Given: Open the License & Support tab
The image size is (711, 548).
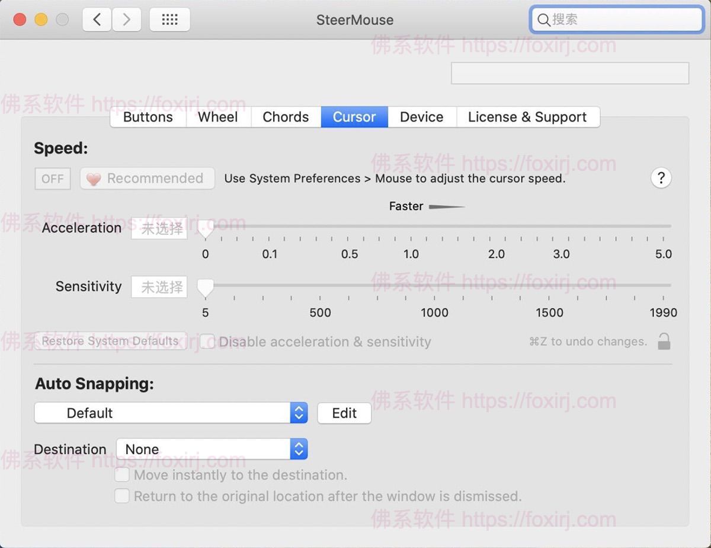Looking at the screenshot, I should [528, 117].
